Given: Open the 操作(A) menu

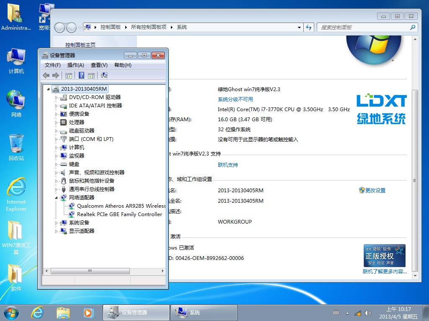Looking at the screenshot, I should [x=75, y=65].
